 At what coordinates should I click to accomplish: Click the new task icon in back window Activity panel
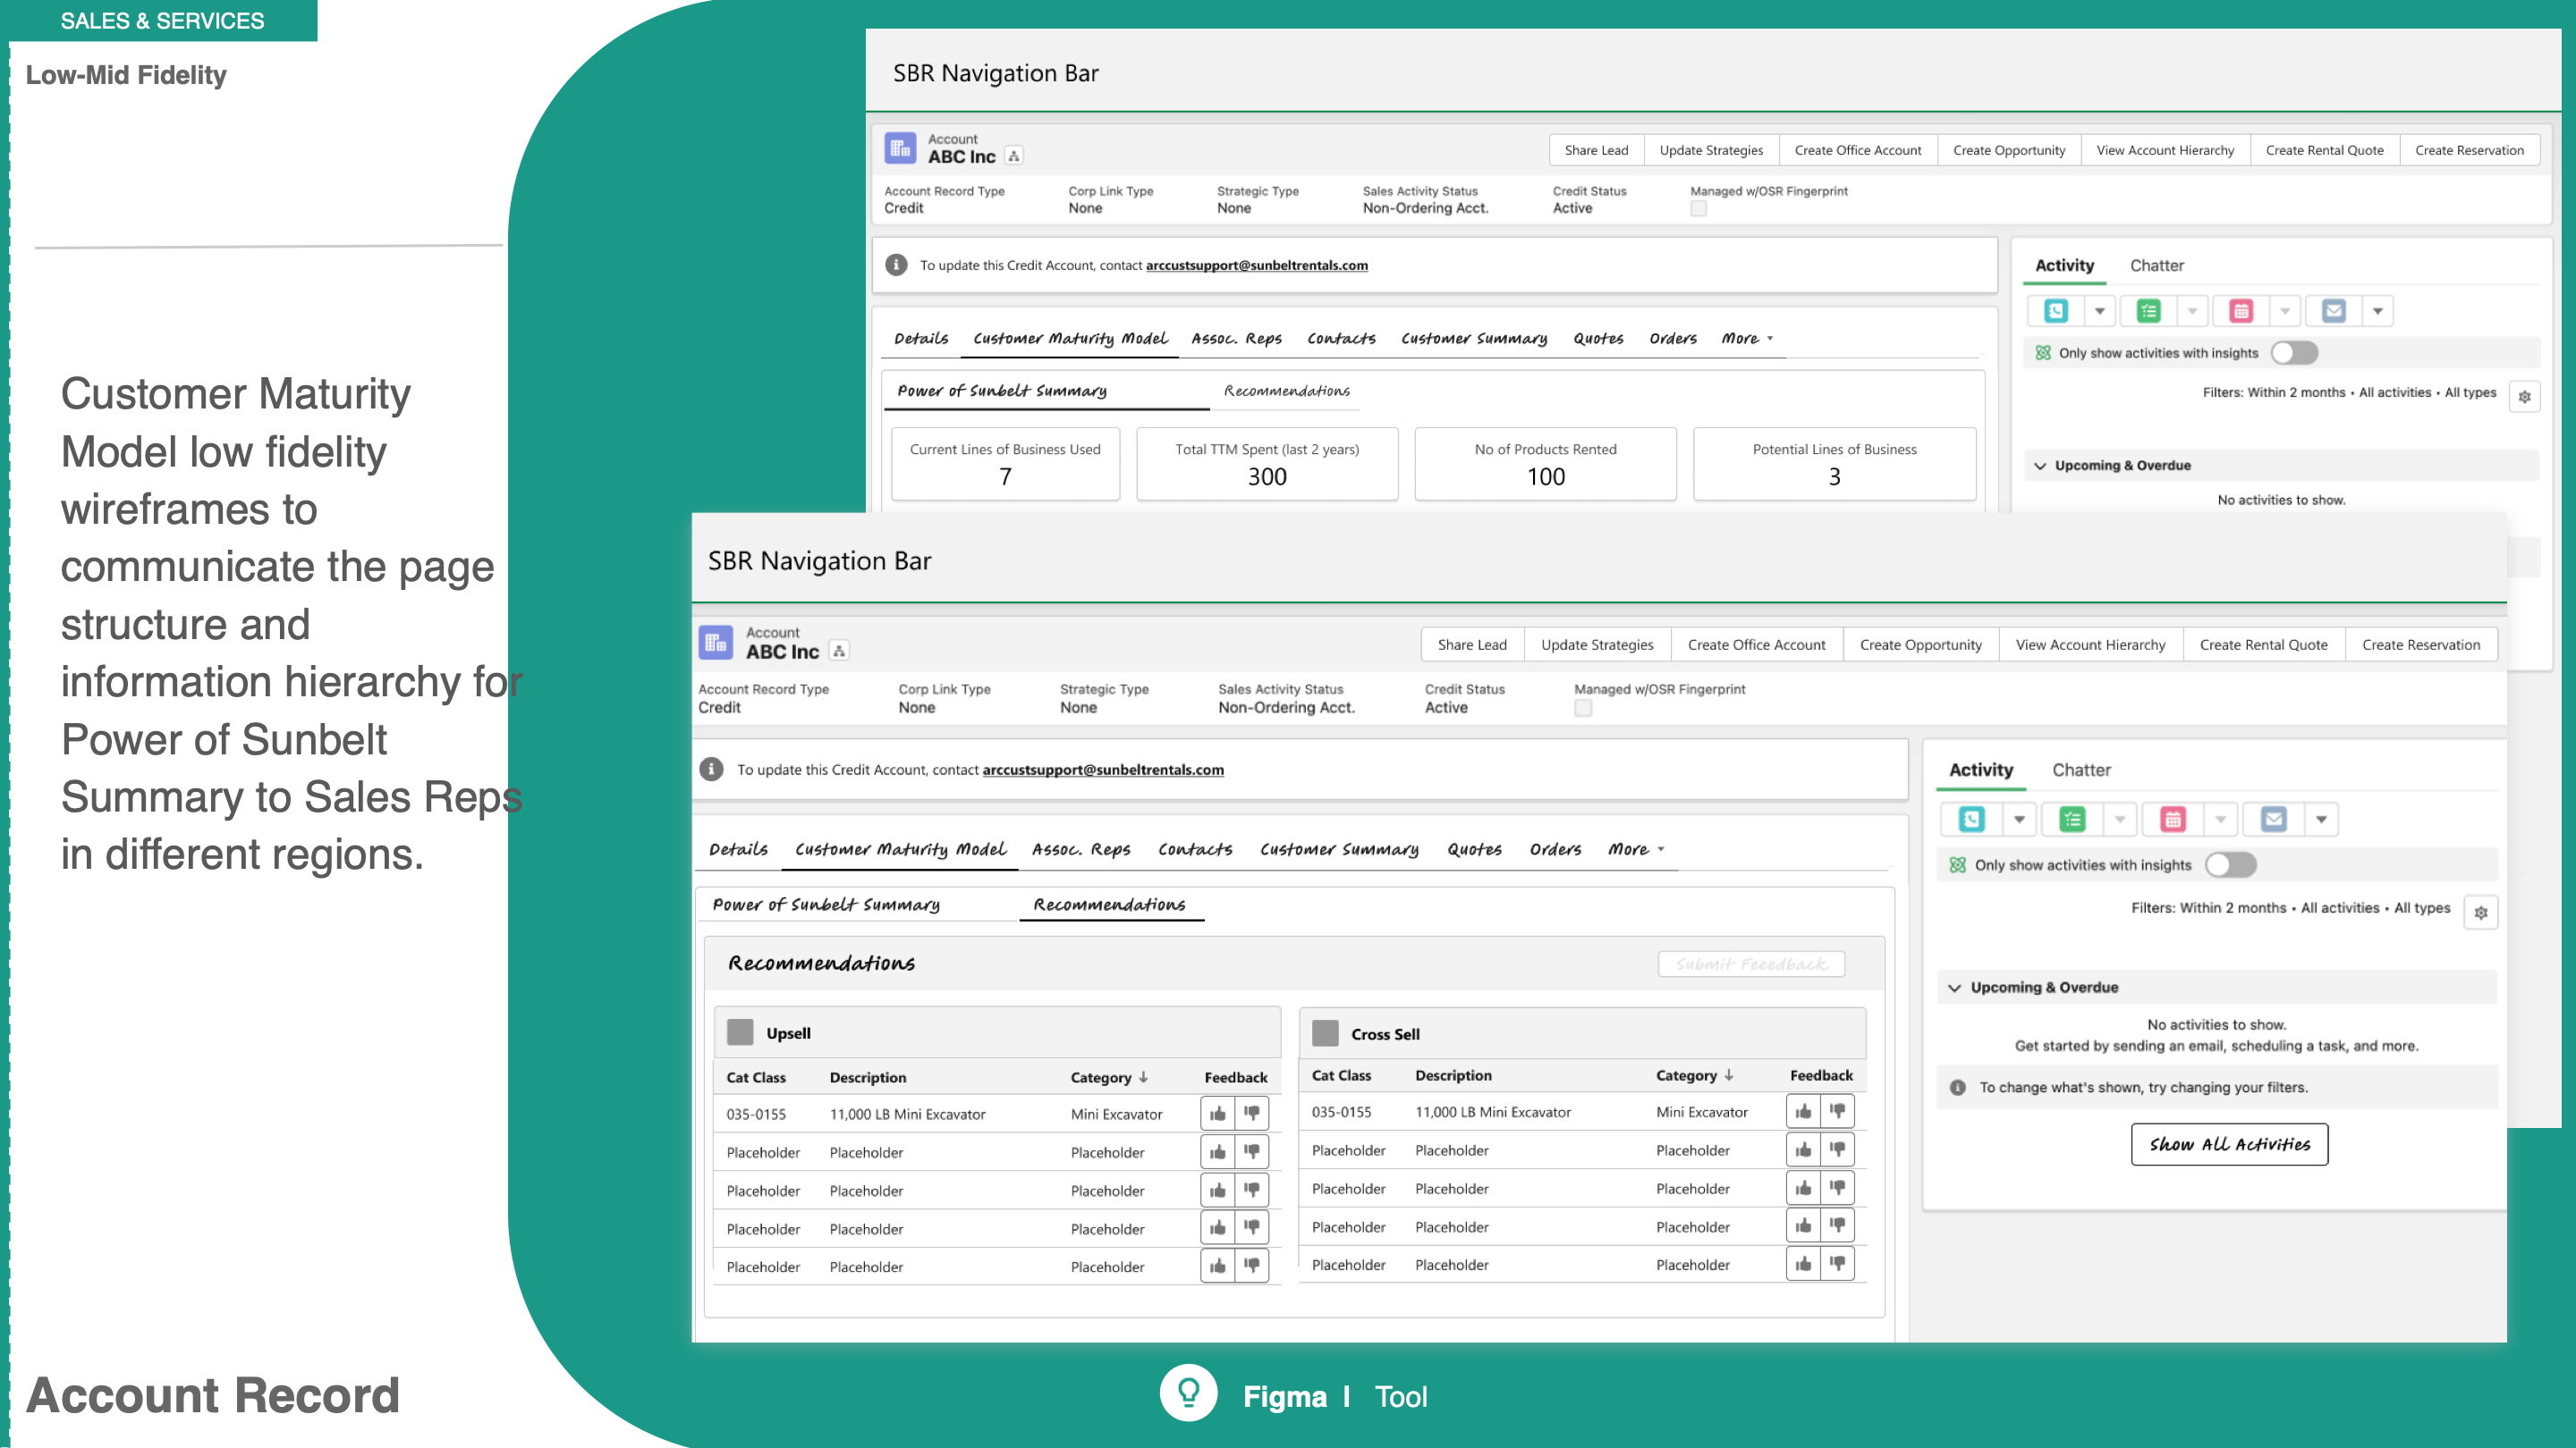pos(2149,311)
